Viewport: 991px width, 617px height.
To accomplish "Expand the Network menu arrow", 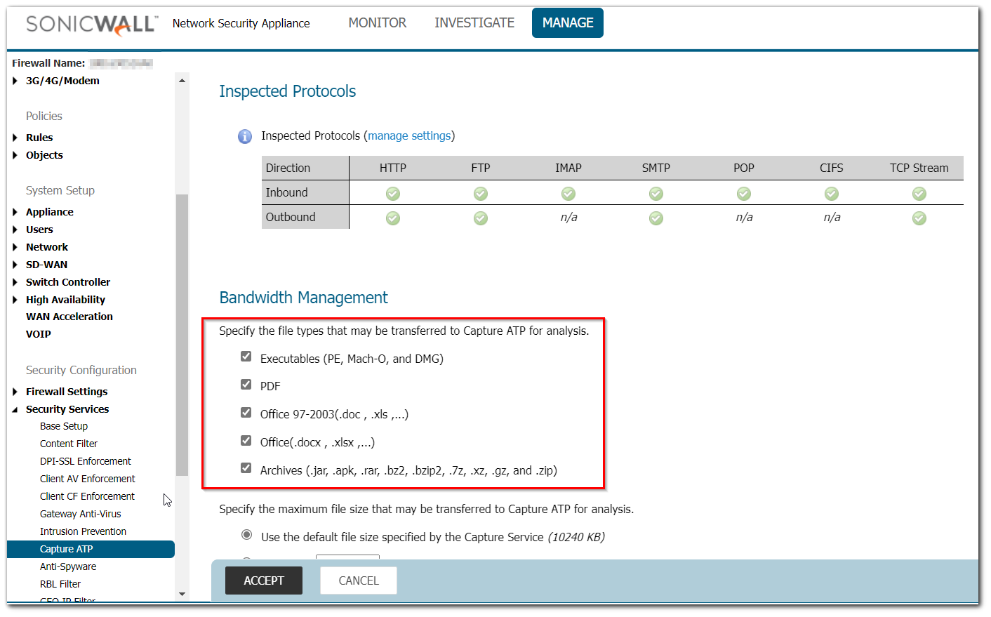I will [15, 247].
